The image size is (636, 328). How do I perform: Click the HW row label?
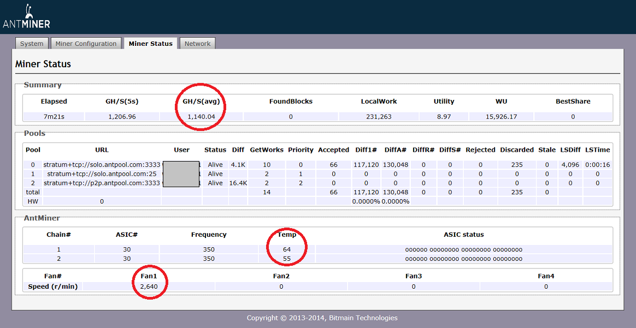pos(33,201)
